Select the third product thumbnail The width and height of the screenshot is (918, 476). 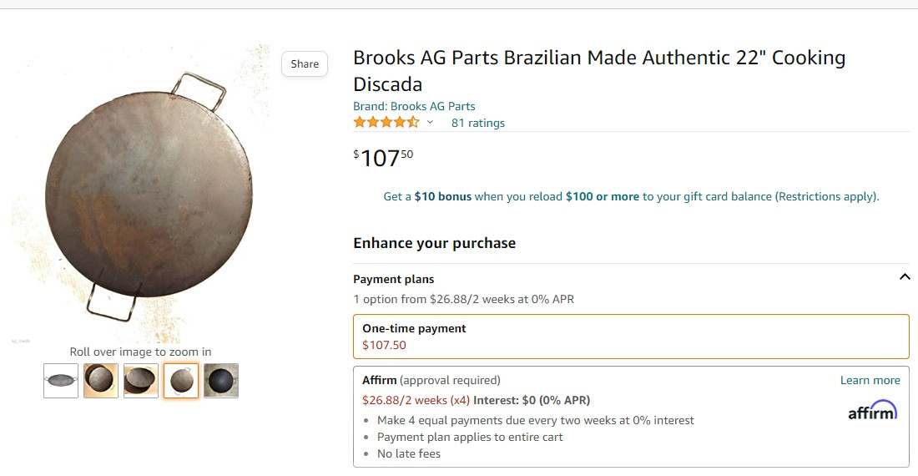coord(141,381)
